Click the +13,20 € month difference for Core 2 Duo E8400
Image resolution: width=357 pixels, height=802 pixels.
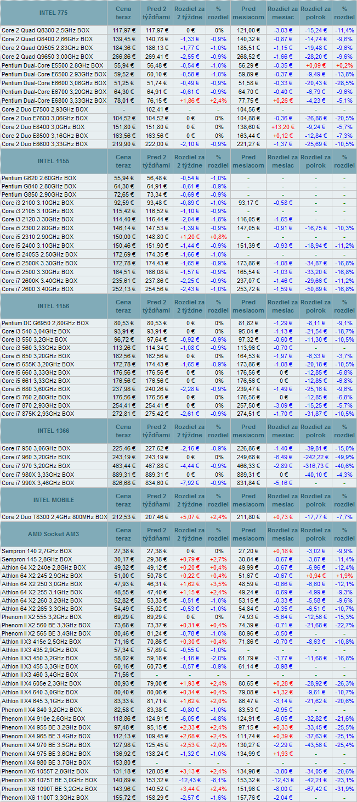point(283,127)
